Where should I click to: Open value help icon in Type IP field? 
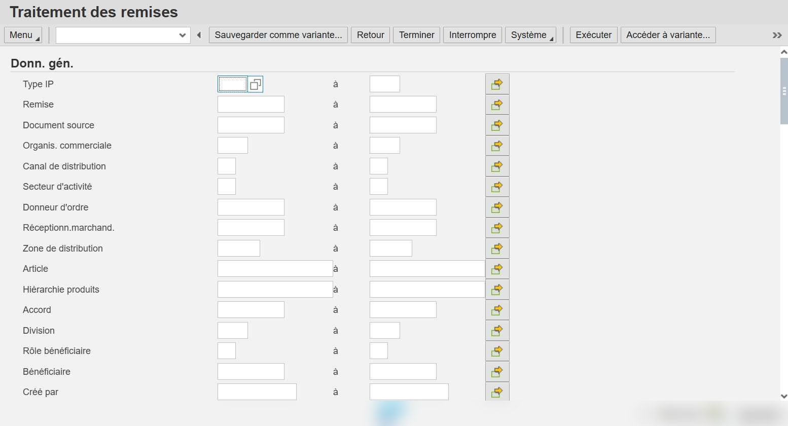pyautogui.click(x=256, y=84)
